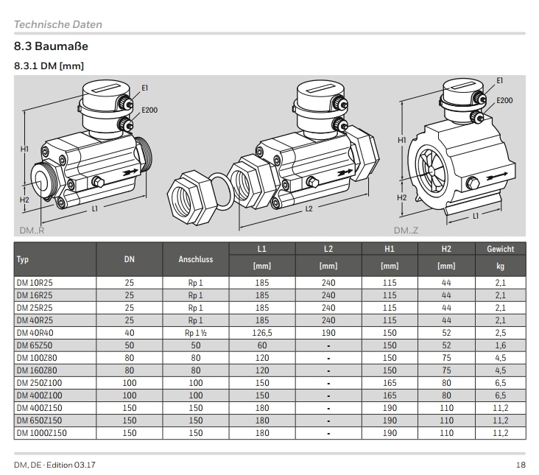539x475 pixels.
Task: Click the H2 label in the DM..Z drawing
Action: click(402, 197)
